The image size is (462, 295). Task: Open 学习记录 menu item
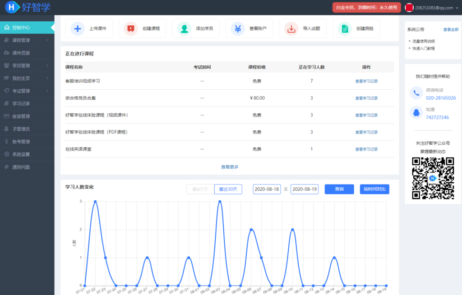click(x=27, y=103)
